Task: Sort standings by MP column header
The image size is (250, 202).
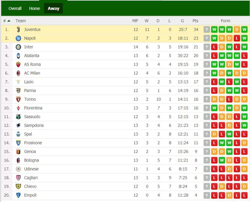Action: point(135,21)
